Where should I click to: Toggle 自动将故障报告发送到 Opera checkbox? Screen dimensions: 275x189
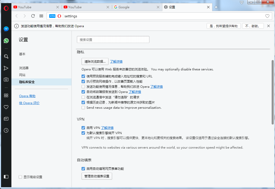click(83, 92)
